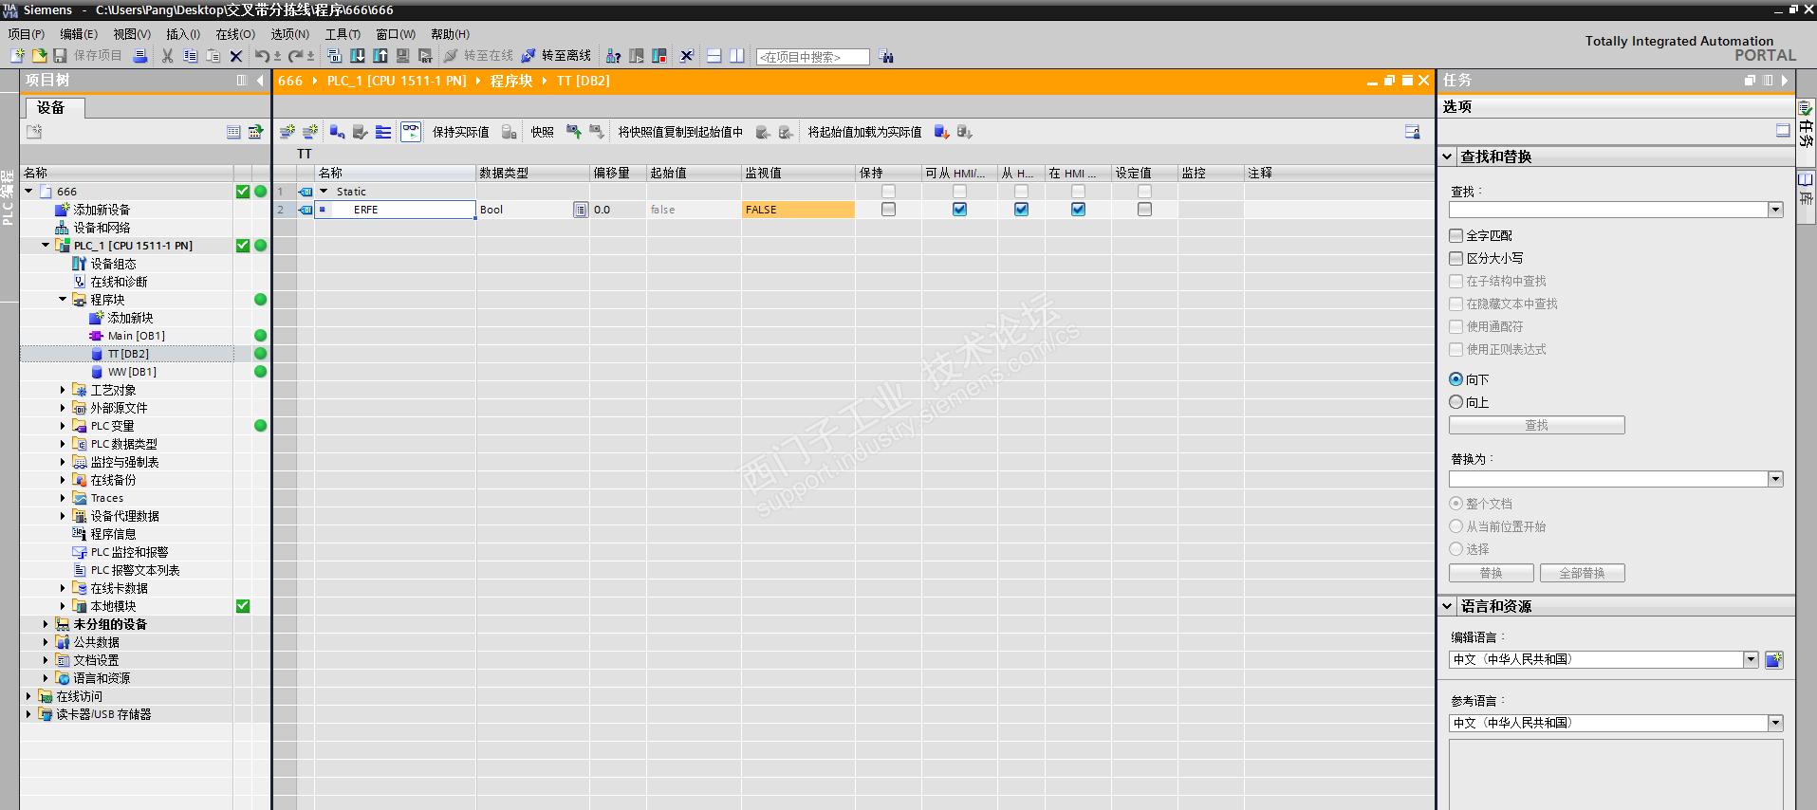Click the 保持实际值 button

461,132
